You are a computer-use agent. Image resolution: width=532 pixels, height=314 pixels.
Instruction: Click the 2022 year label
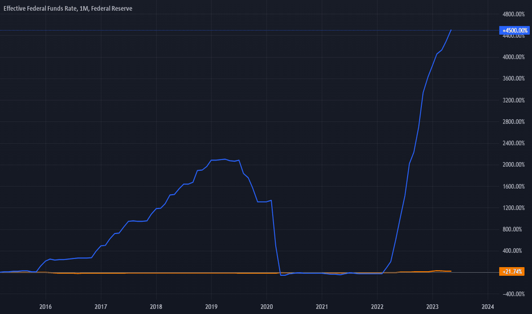[x=377, y=307]
